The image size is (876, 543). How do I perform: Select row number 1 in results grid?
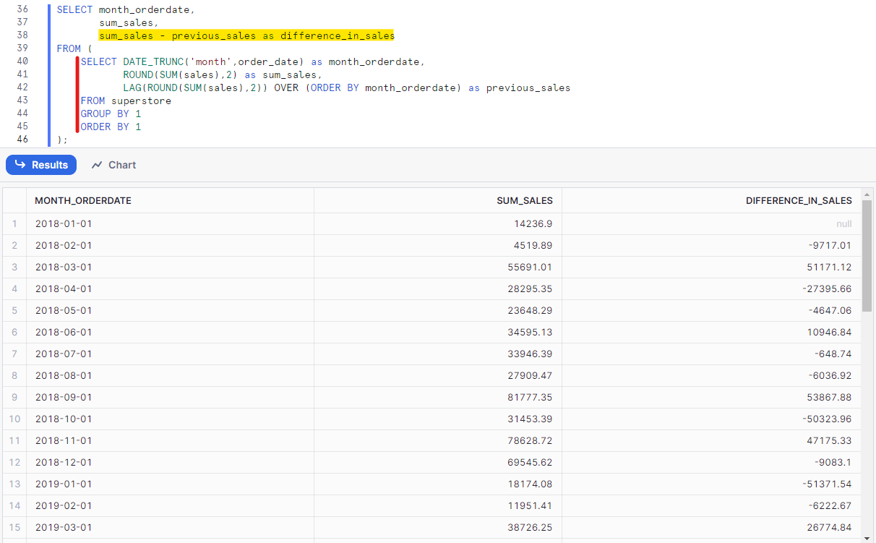click(14, 224)
